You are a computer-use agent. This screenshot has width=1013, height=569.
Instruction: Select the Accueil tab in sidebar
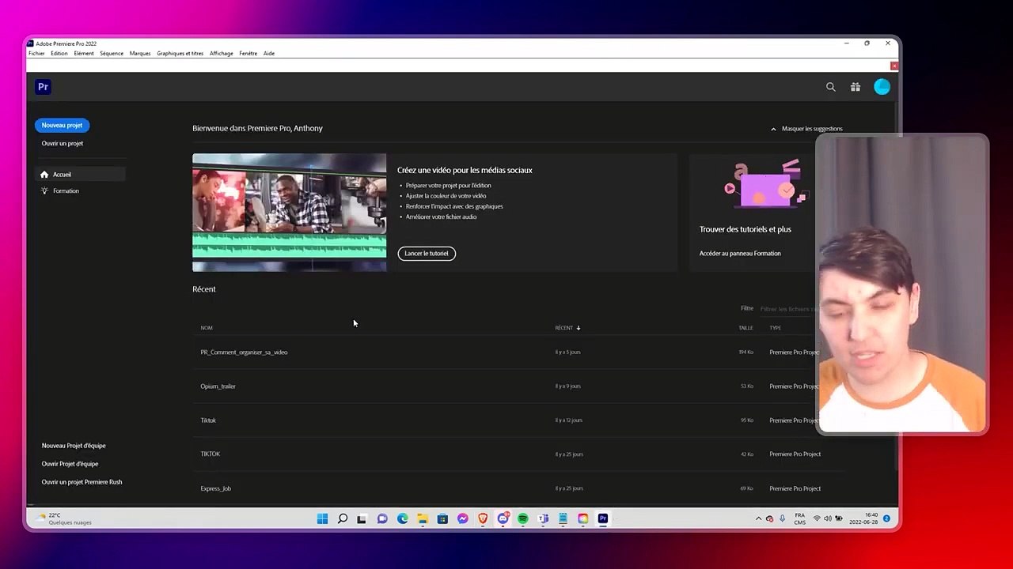click(x=80, y=175)
